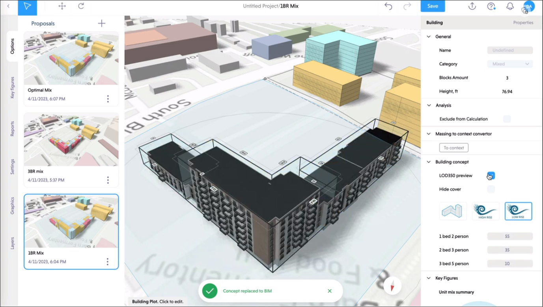Click the rotate tool icon
Image resolution: width=543 pixels, height=307 pixels.
click(81, 6)
